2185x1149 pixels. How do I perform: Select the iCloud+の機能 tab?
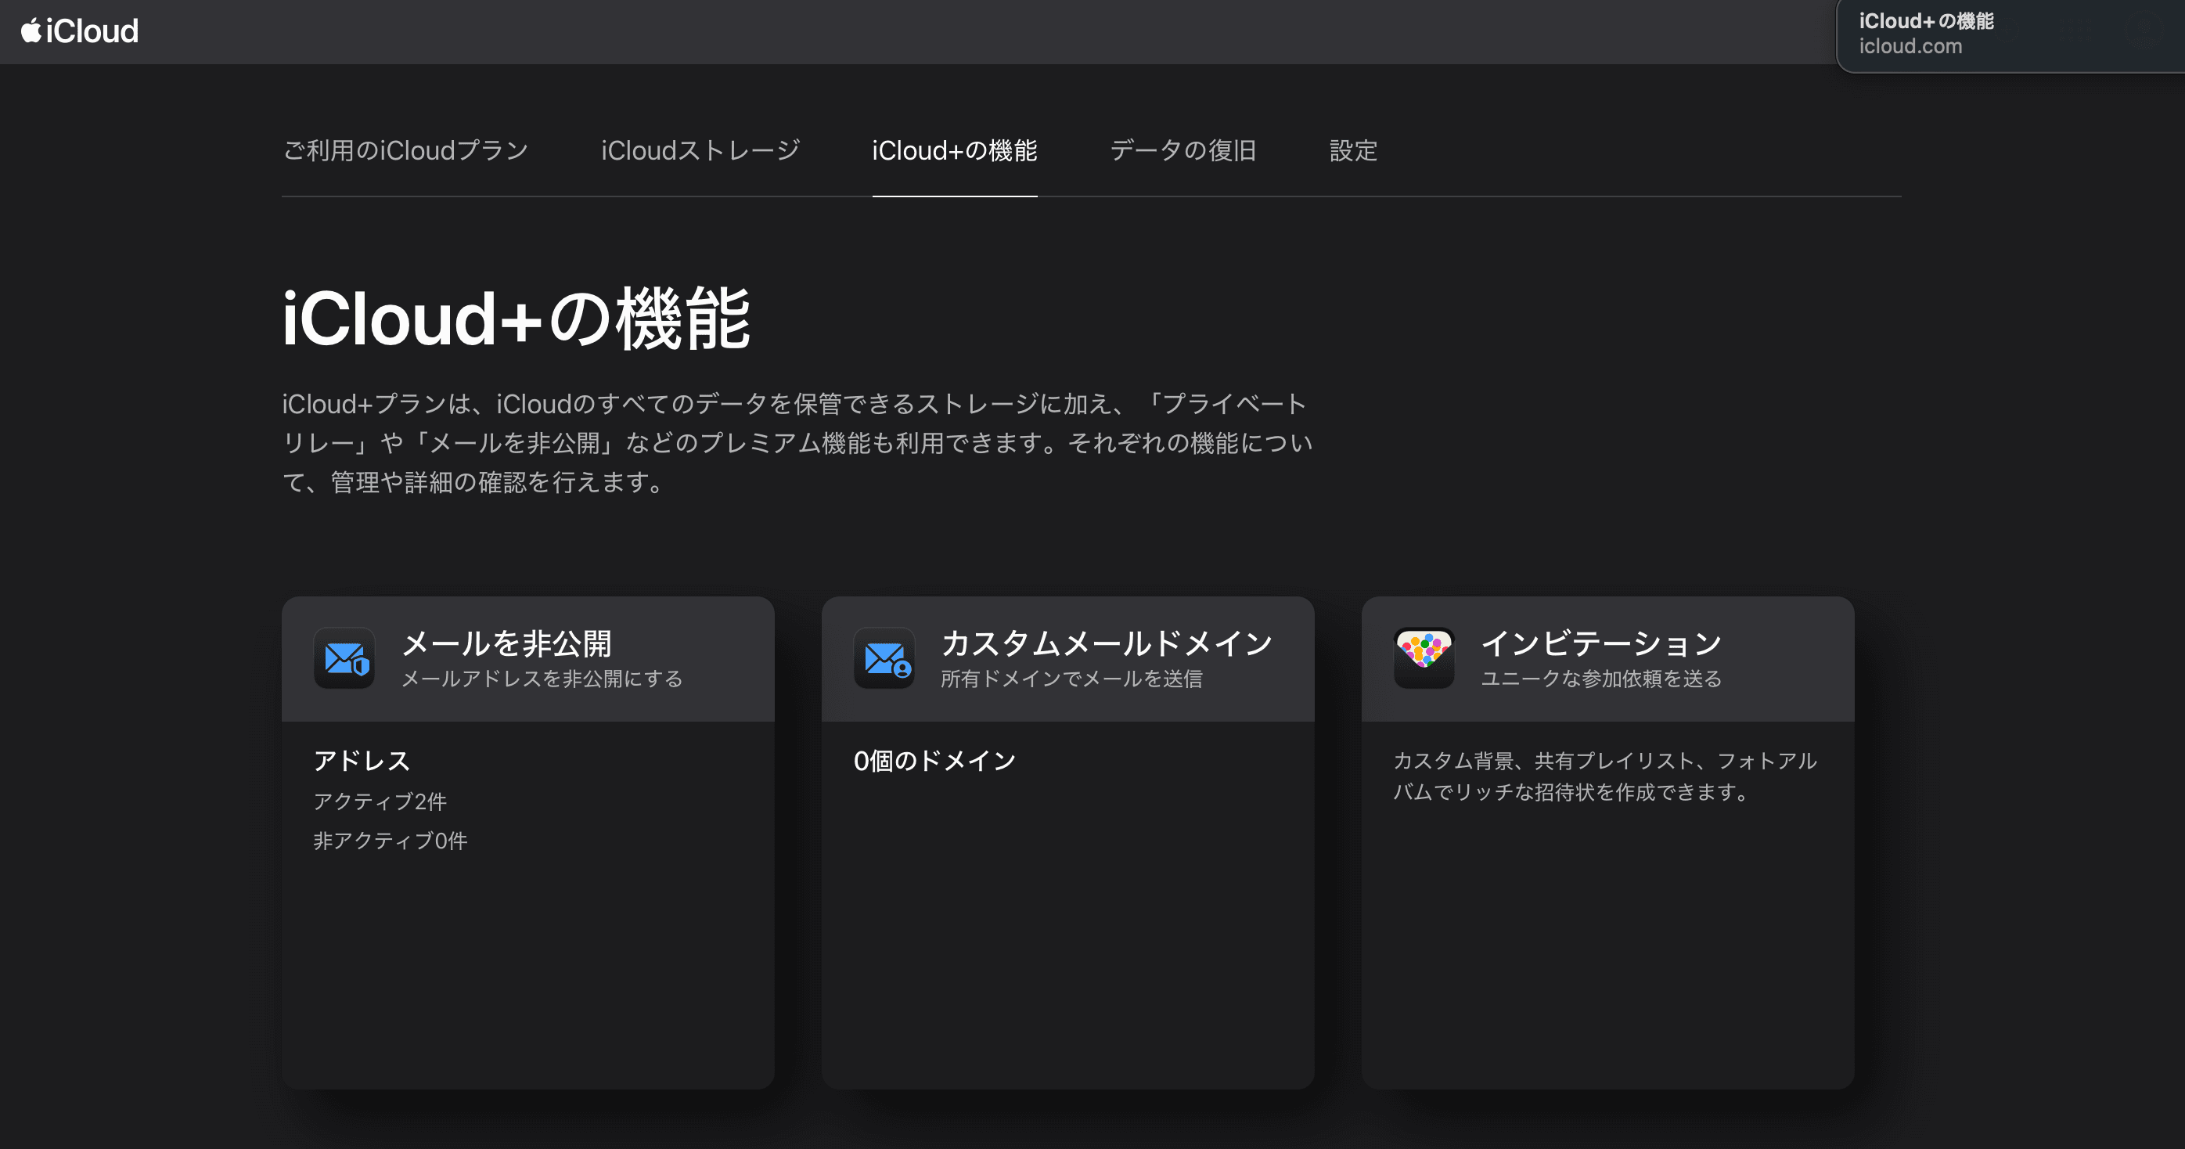pyautogui.click(x=954, y=151)
